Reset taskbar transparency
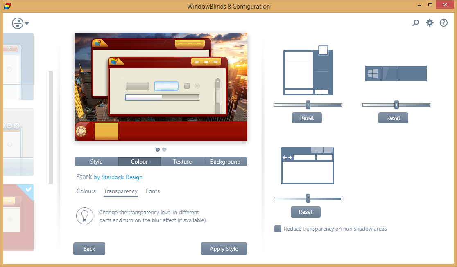Image resolution: width=457 pixels, height=267 pixels. pos(393,118)
